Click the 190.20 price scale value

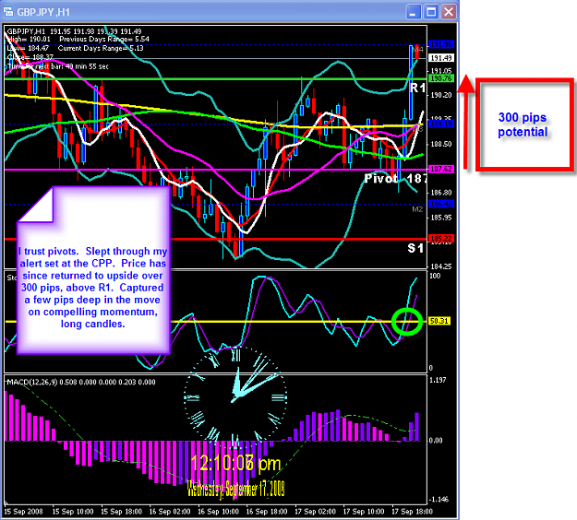(441, 95)
